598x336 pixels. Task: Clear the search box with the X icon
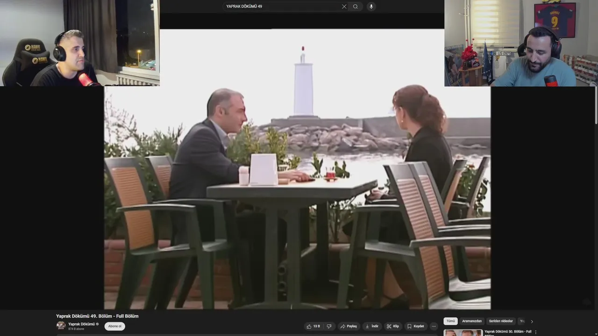coord(344,7)
